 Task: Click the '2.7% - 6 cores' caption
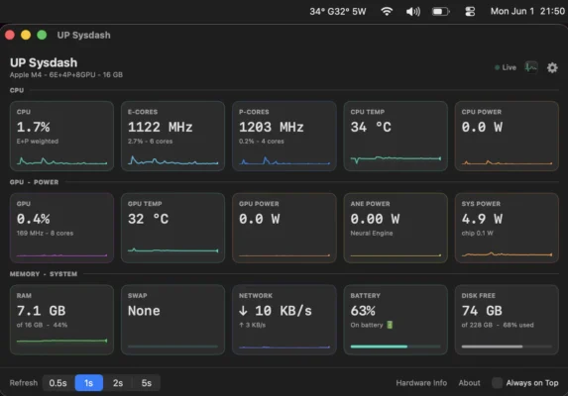[x=150, y=142]
